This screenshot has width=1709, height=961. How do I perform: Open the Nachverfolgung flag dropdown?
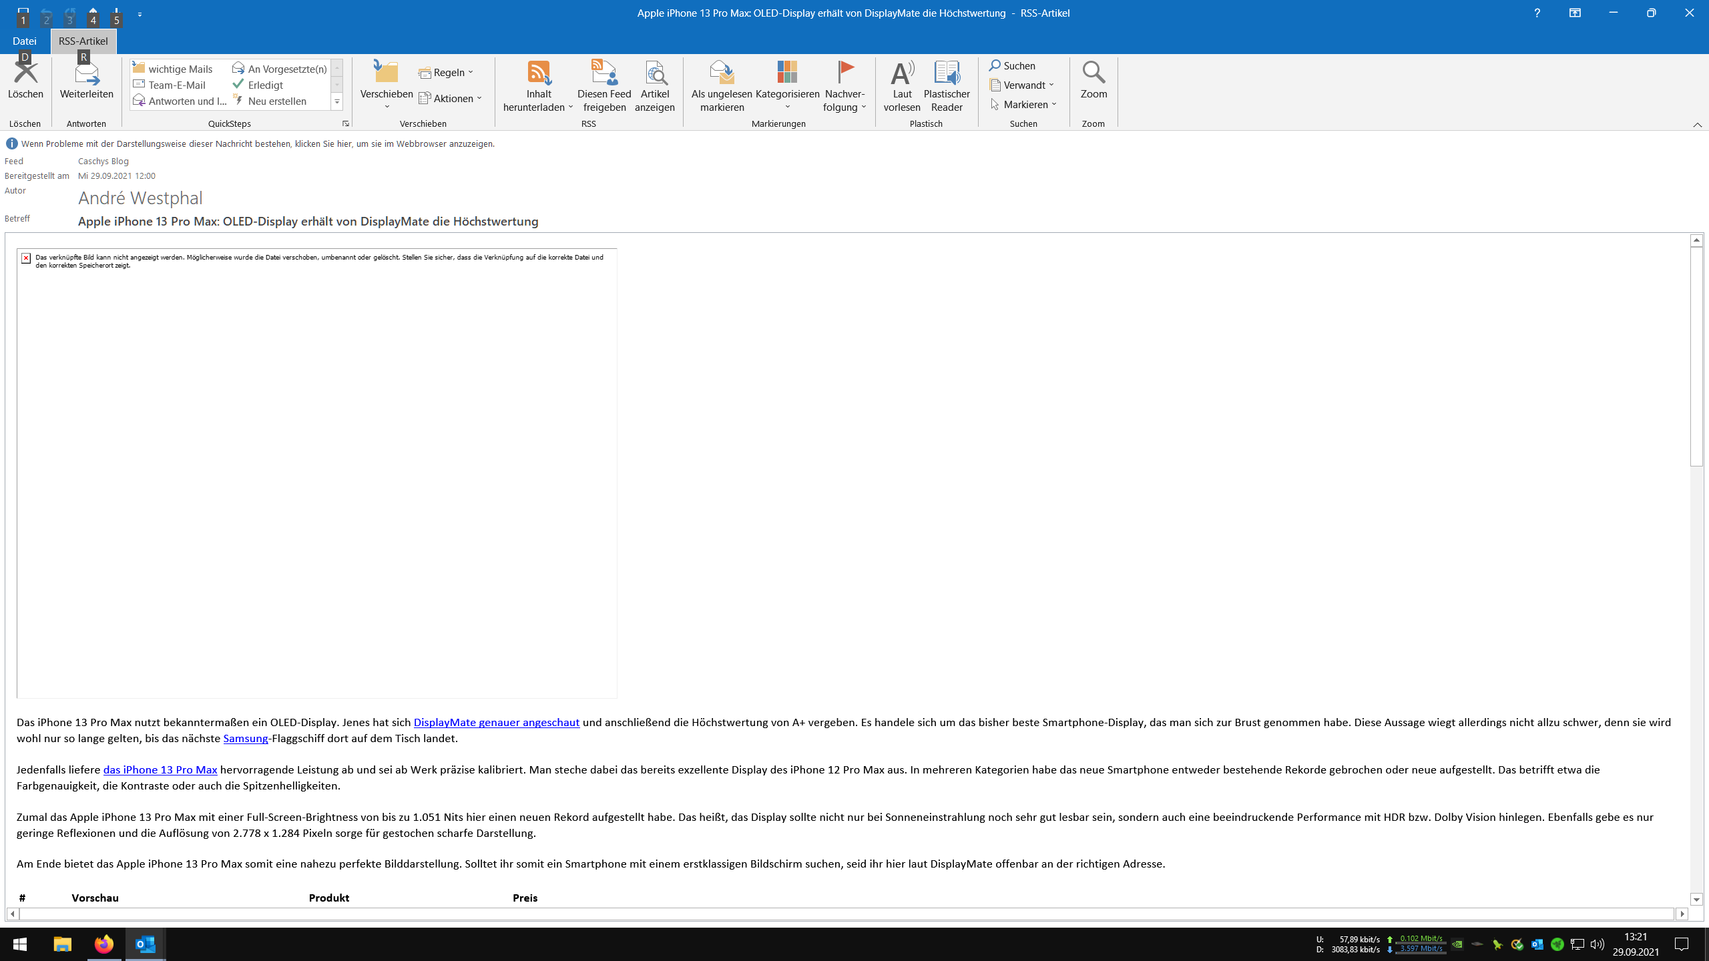[844, 87]
